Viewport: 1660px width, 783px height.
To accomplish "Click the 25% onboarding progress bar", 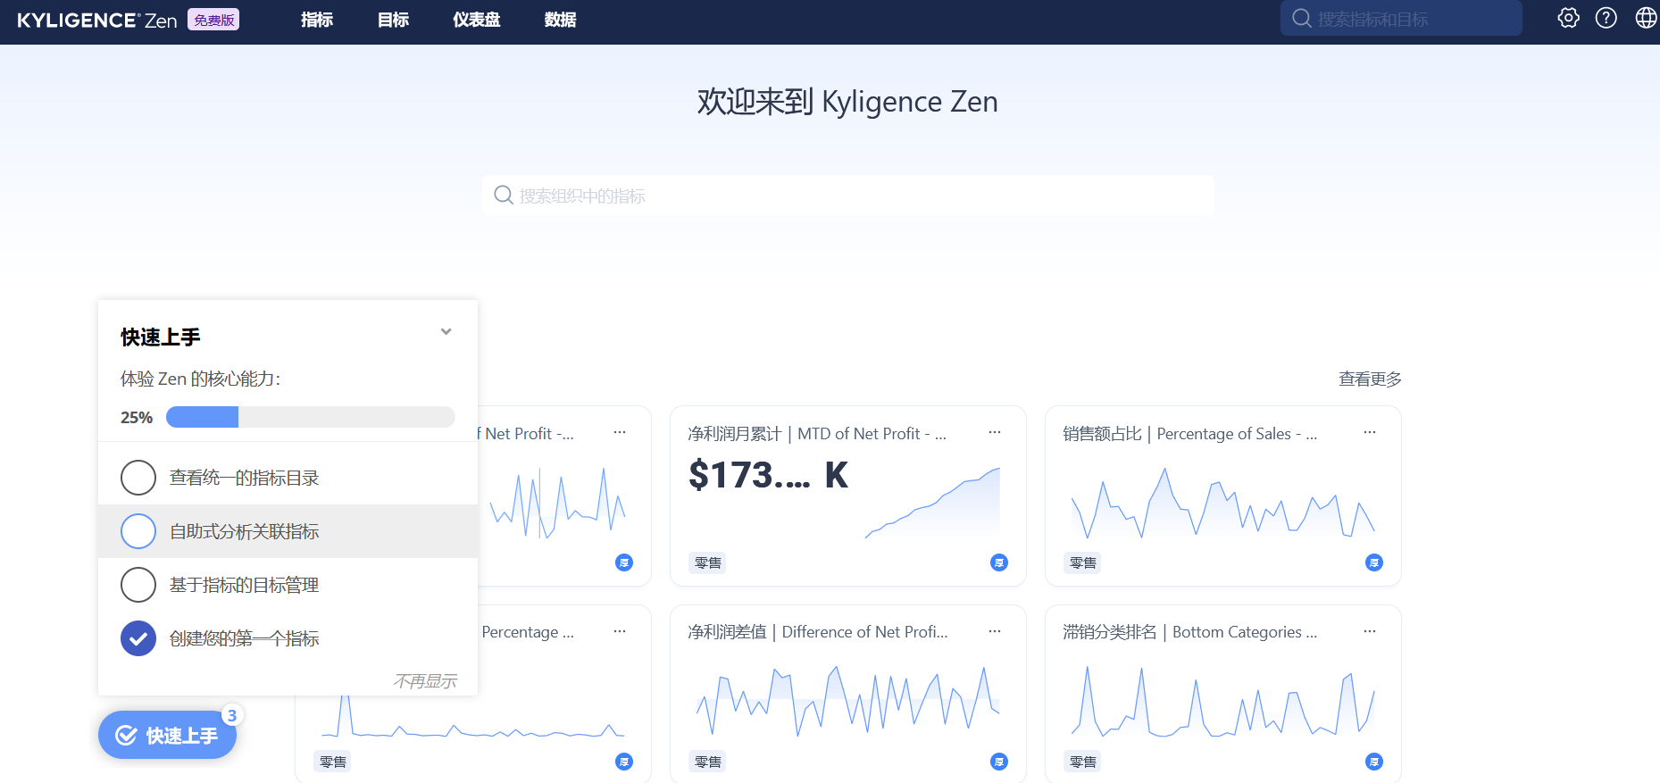I will point(311,417).
